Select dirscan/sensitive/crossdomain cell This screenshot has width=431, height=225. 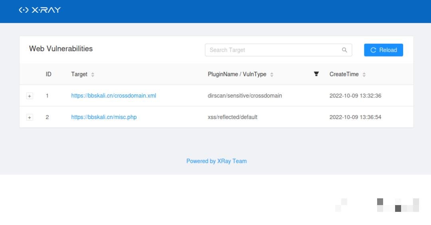(245, 96)
